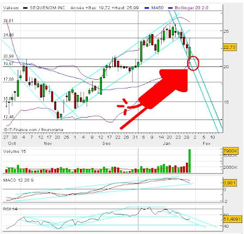The image size is (244, 234).
Task: Click the date 31 on the time axis
Action: [135, 137]
